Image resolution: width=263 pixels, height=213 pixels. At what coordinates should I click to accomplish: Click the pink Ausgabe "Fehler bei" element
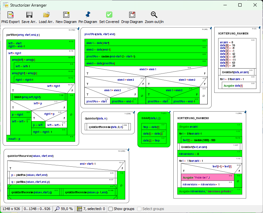pyautogui.click(x=208, y=178)
